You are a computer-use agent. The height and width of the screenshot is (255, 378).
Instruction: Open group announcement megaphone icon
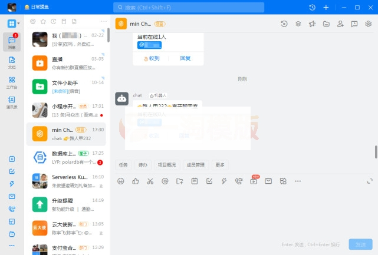312,24
